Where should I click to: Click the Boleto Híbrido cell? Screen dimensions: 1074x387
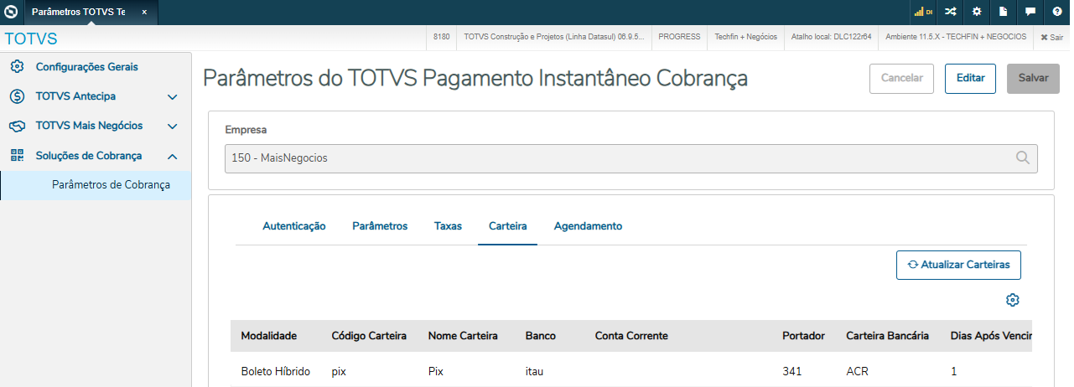point(276,370)
